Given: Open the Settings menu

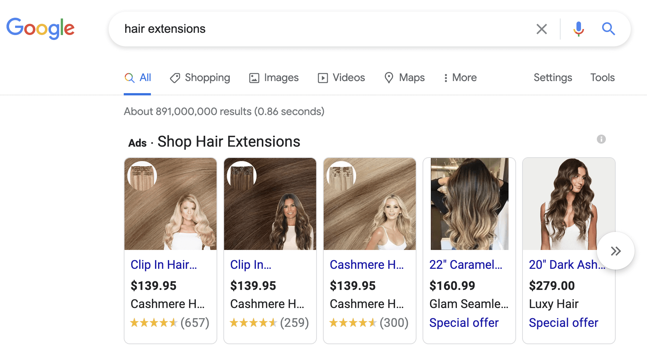Looking at the screenshot, I should tap(553, 78).
